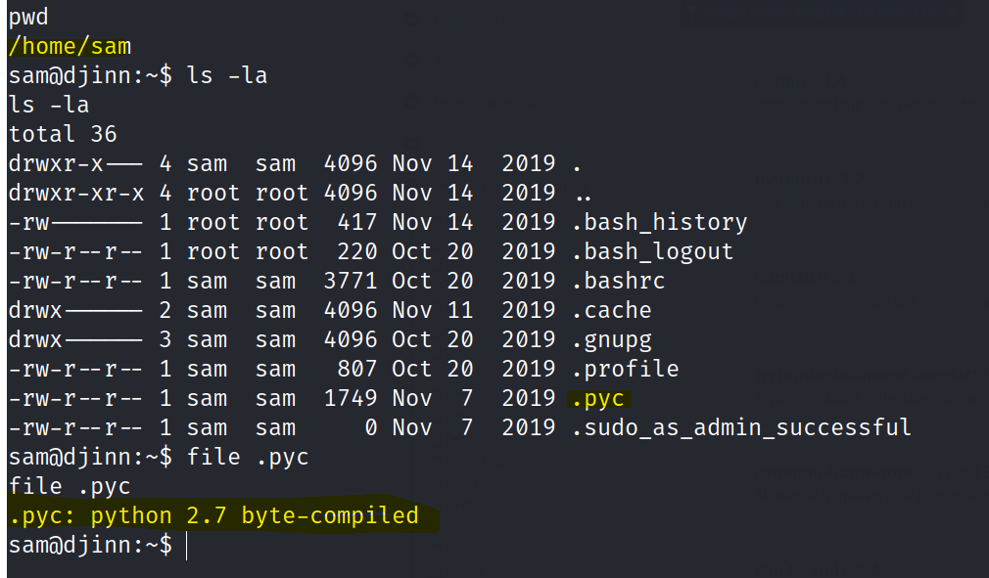Image resolution: width=989 pixels, height=578 pixels.
Task: Click the .profile filename
Action: click(625, 369)
